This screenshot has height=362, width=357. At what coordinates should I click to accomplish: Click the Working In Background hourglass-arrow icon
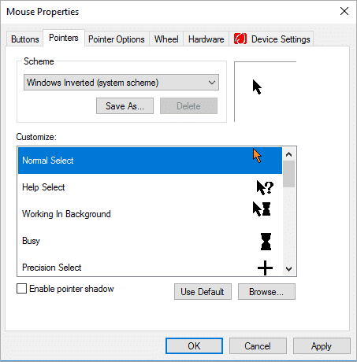pos(262,209)
